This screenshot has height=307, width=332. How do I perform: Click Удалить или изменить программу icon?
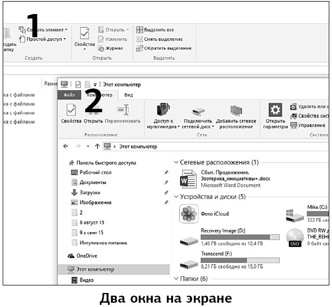point(293,107)
